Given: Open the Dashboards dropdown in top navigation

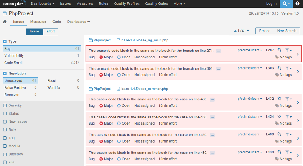Looking at the screenshot, I should click(42, 3).
